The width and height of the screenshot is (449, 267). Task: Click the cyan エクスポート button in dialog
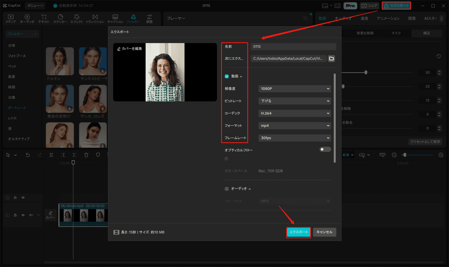(x=298, y=232)
